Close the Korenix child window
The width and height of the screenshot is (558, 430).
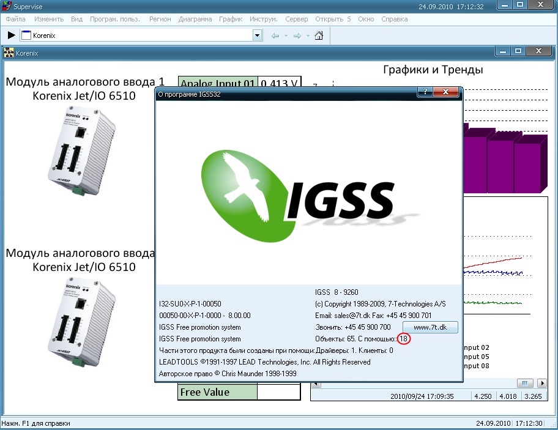click(x=539, y=51)
